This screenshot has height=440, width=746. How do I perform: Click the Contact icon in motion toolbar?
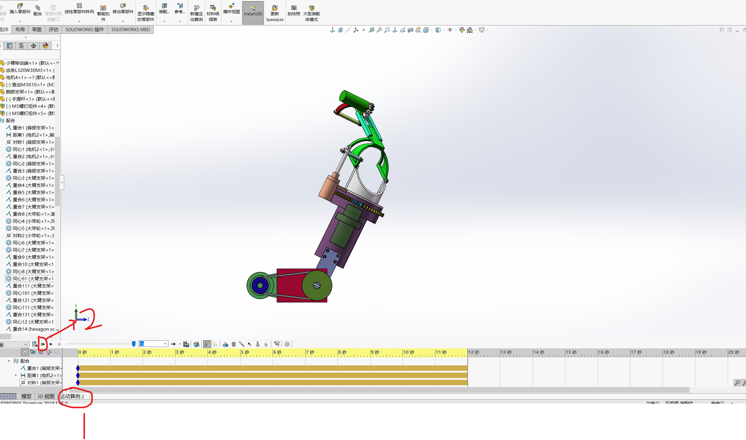[x=258, y=344]
